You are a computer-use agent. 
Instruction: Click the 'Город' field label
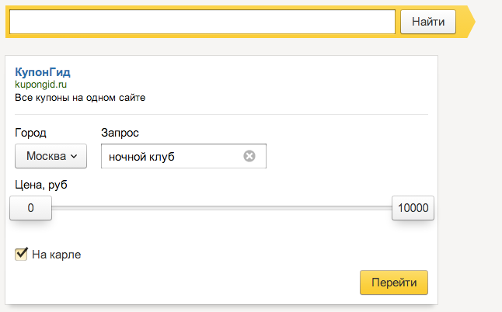pos(30,133)
